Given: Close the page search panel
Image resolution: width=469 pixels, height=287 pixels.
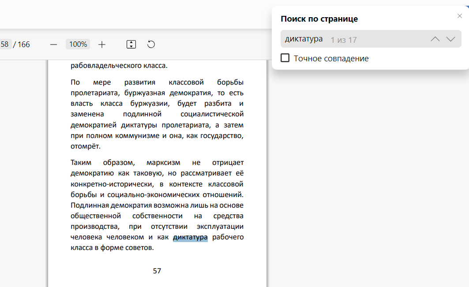Looking at the screenshot, I should [460, 16].
